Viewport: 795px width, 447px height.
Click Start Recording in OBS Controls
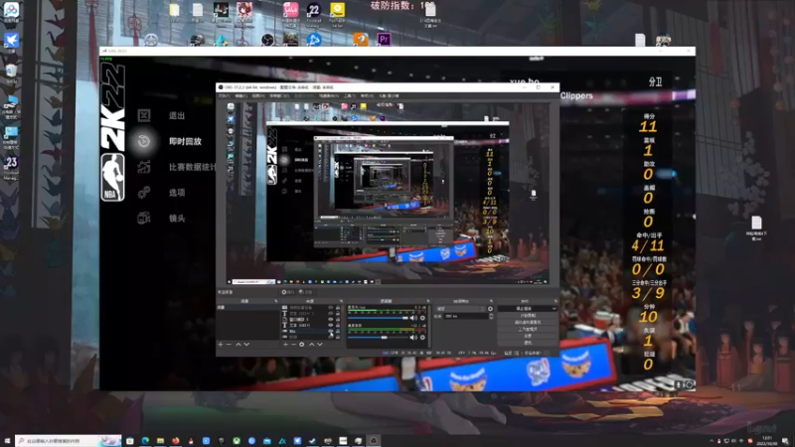tap(528, 315)
